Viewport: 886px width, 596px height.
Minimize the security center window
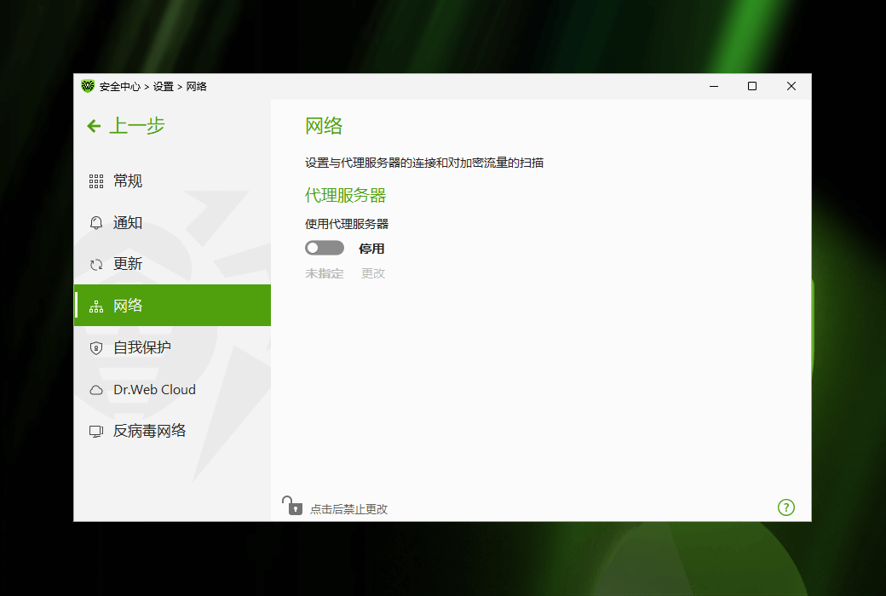(714, 86)
